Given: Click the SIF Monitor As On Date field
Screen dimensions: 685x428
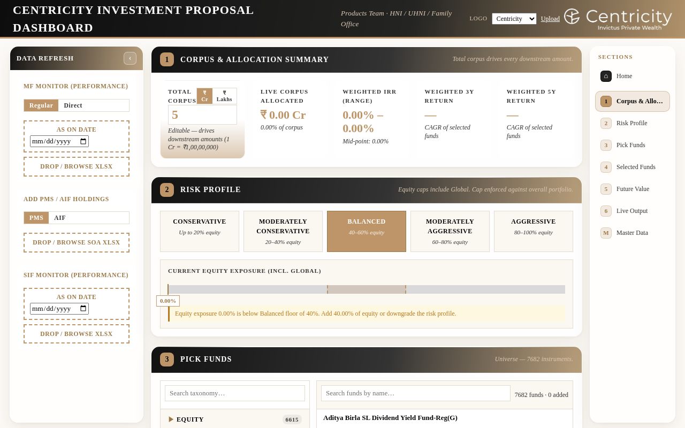Looking at the screenshot, I should pos(59,309).
